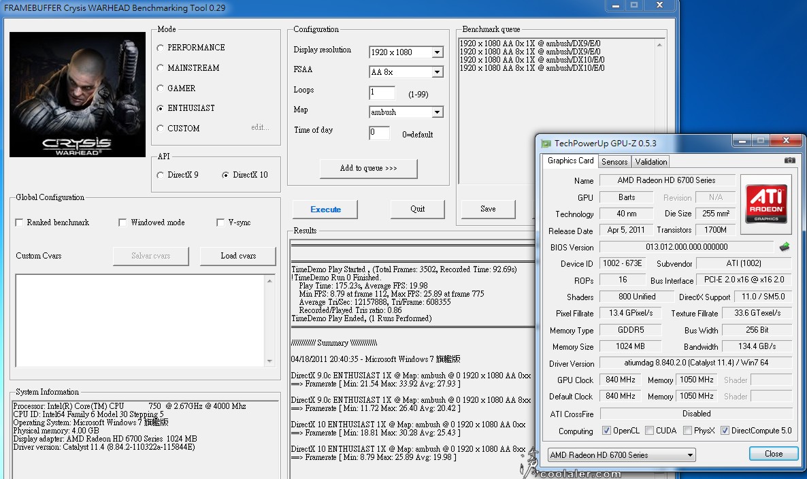Viewport: 807px width, 479px height.
Task: Click the Custom Cvars scrollbar up arrow
Action: point(269,281)
